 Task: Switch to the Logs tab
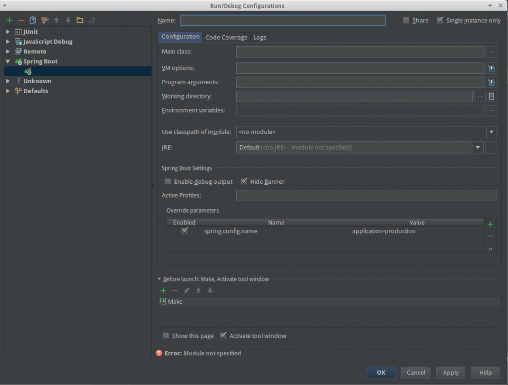260,38
